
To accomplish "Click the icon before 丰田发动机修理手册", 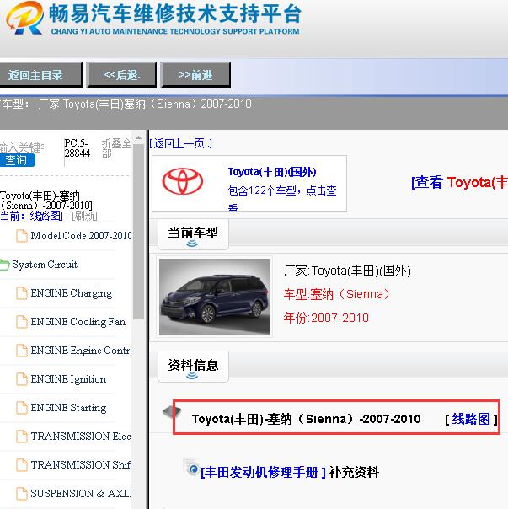I will pyautogui.click(x=190, y=467).
